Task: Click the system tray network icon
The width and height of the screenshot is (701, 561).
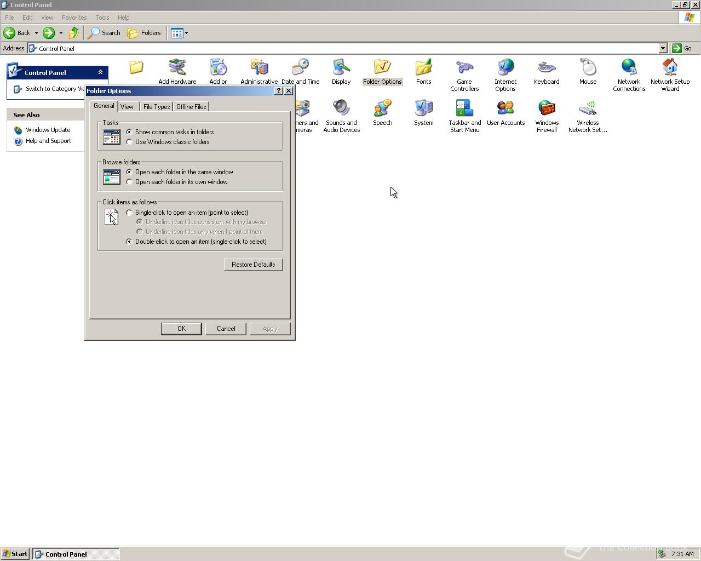Action: point(662,554)
